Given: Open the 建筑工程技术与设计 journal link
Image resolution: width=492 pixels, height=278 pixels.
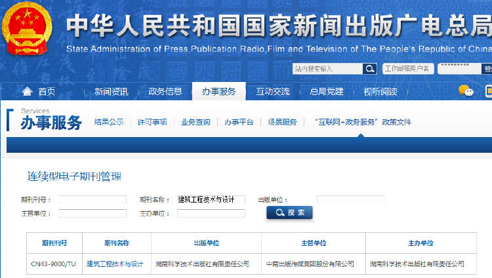Looking at the screenshot, I should 115,264.
